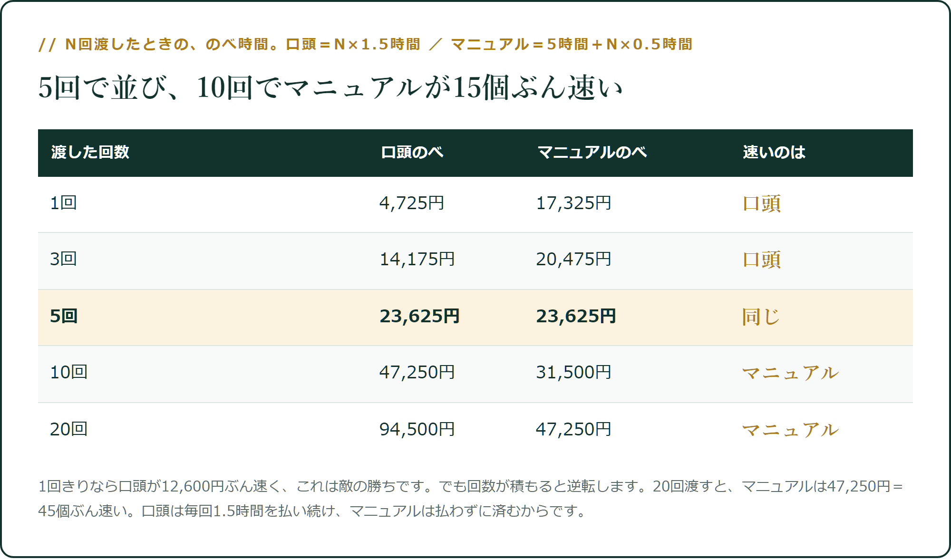The height and width of the screenshot is (559, 951).
Task: Click the gold formula line starting with '// N回渡したときの'
Action: pos(365,44)
